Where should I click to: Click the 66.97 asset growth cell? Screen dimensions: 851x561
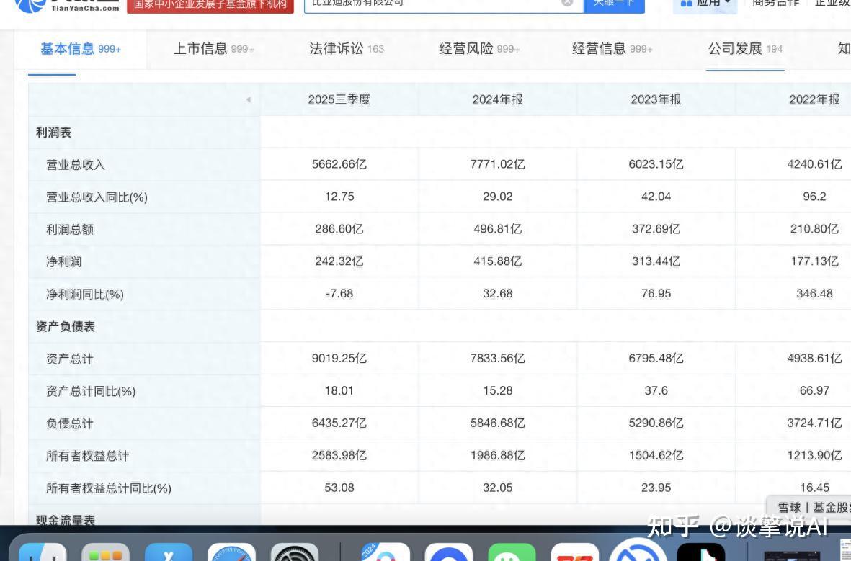(x=814, y=390)
